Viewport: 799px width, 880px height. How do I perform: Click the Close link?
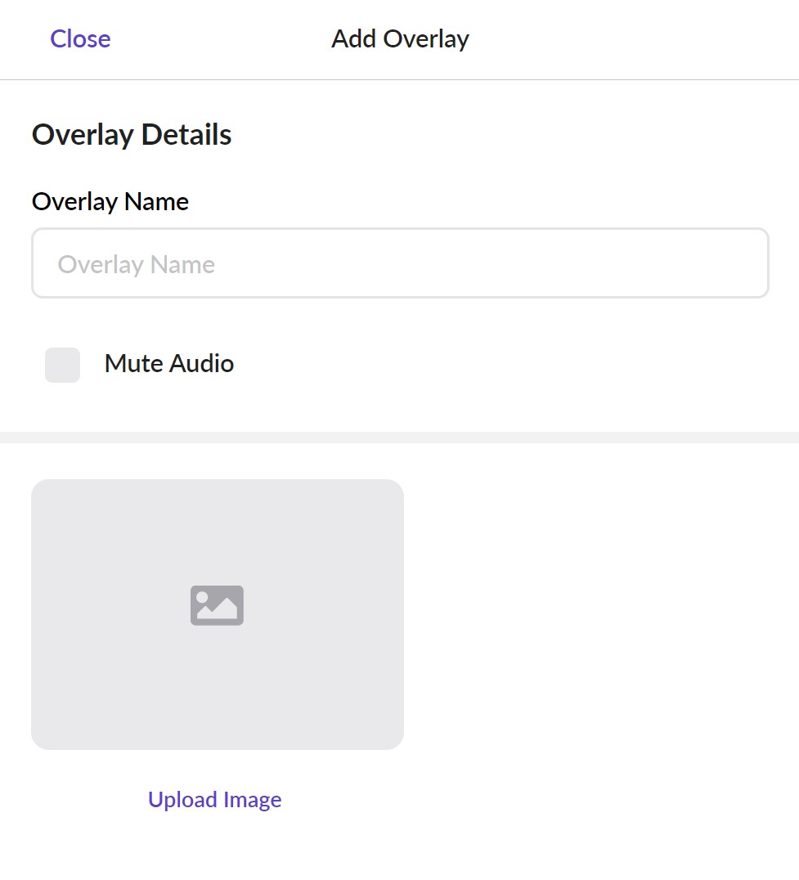tap(80, 39)
